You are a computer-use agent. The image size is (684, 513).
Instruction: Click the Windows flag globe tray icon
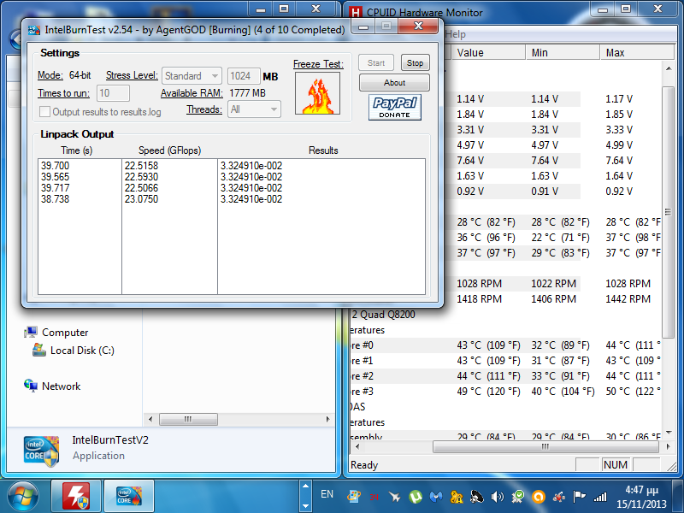click(x=353, y=497)
